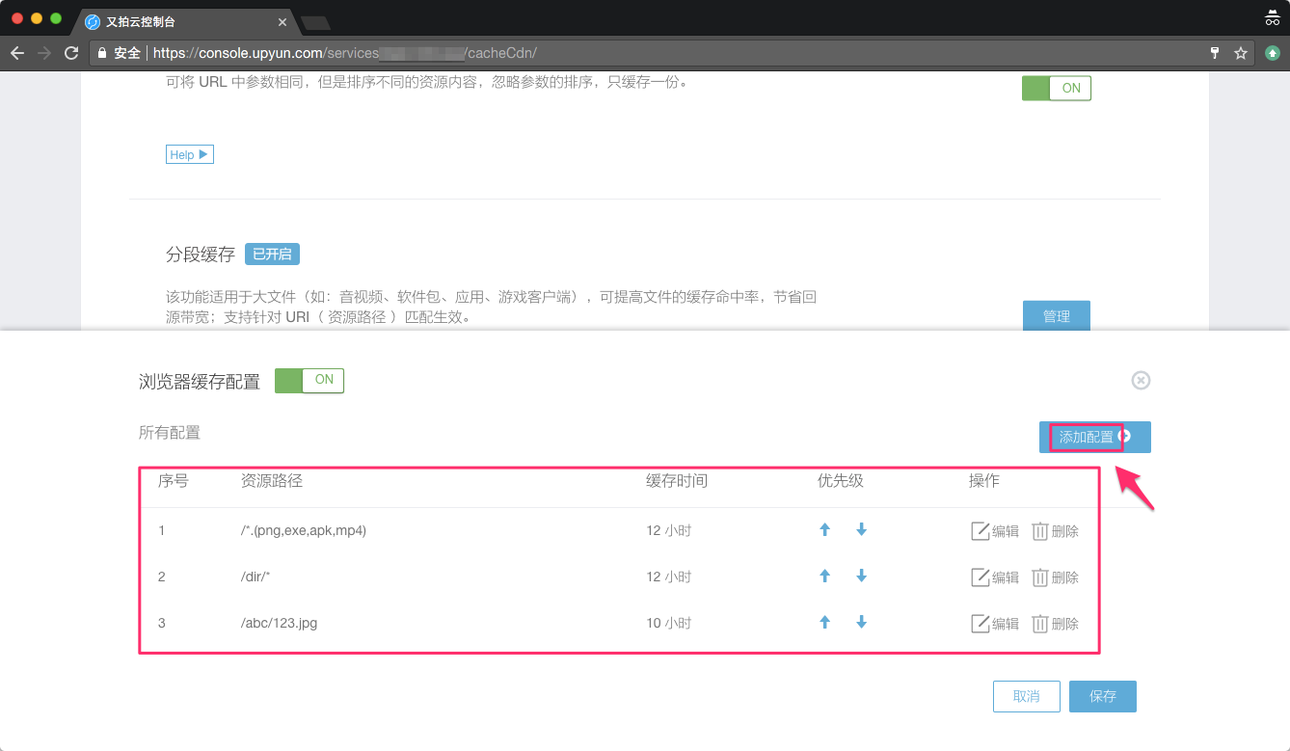Close the browser cache config dialog
The image size is (1290, 751).
[x=1141, y=380]
